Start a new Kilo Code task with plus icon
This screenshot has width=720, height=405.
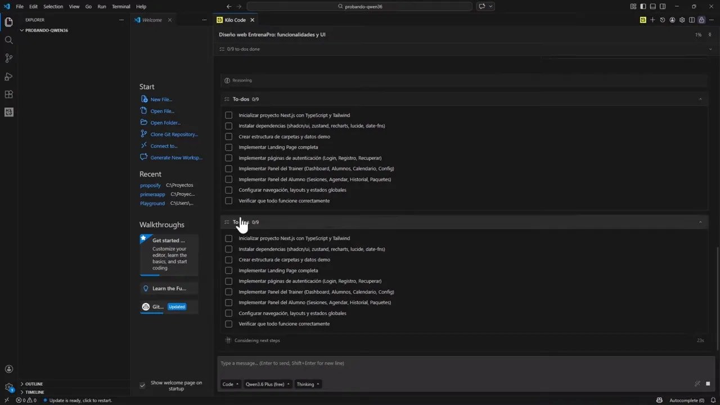(652, 20)
